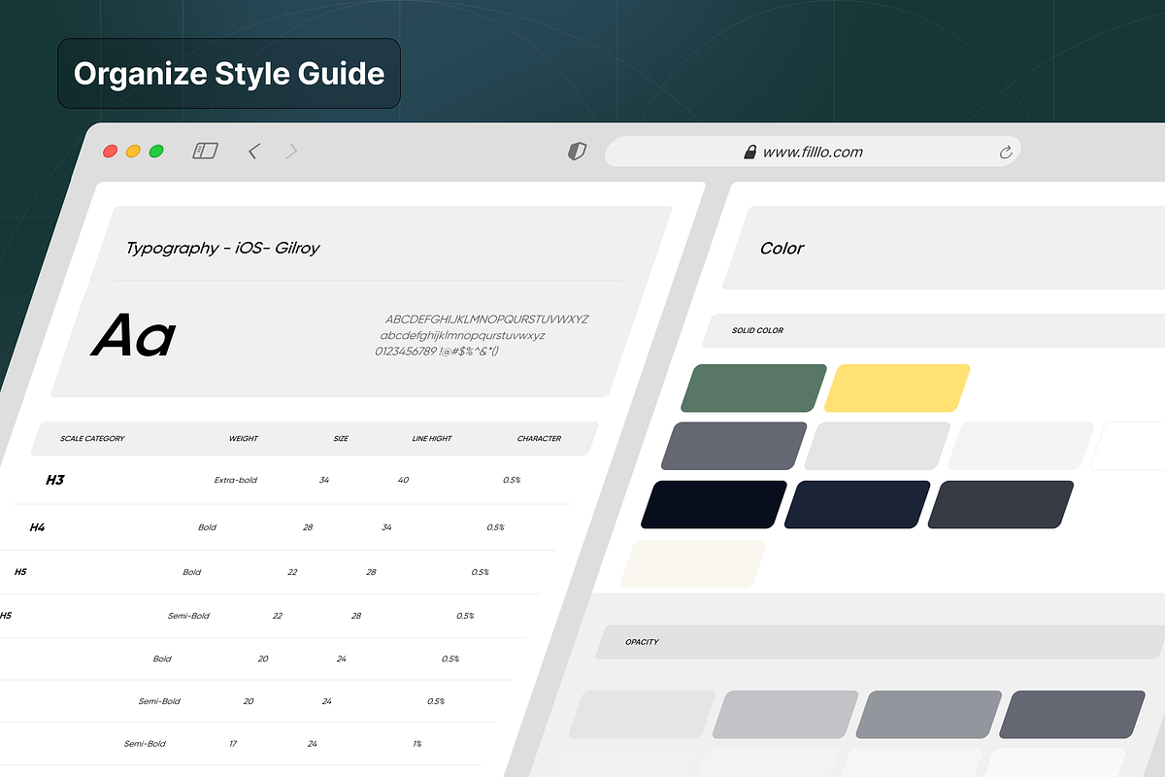The width and height of the screenshot is (1165, 777).
Task: Click the size value '17'
Action: [233, 743]
